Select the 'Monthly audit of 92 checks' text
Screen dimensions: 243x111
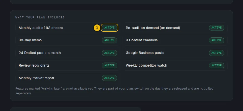click(x=41, y=28)
